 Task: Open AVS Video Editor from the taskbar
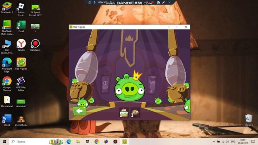(x=106, y=141)
